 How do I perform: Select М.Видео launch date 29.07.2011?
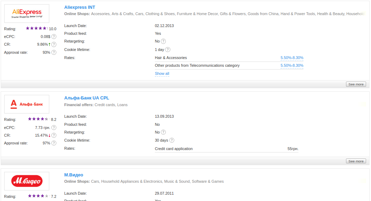pyautogui.click(x=164, y=193)
